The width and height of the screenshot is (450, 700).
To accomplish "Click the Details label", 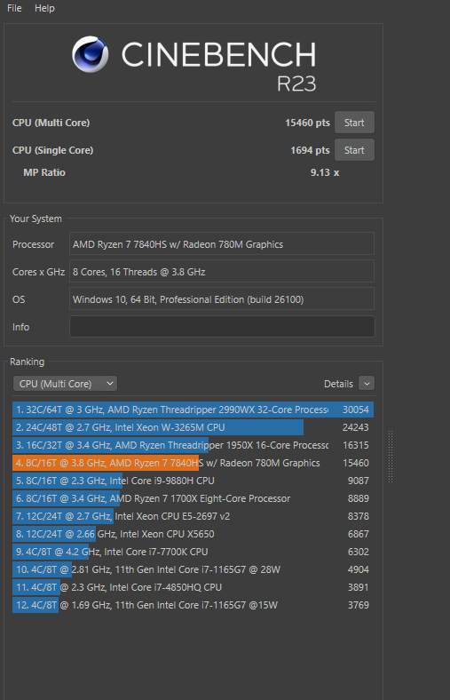I will (338, 384).
